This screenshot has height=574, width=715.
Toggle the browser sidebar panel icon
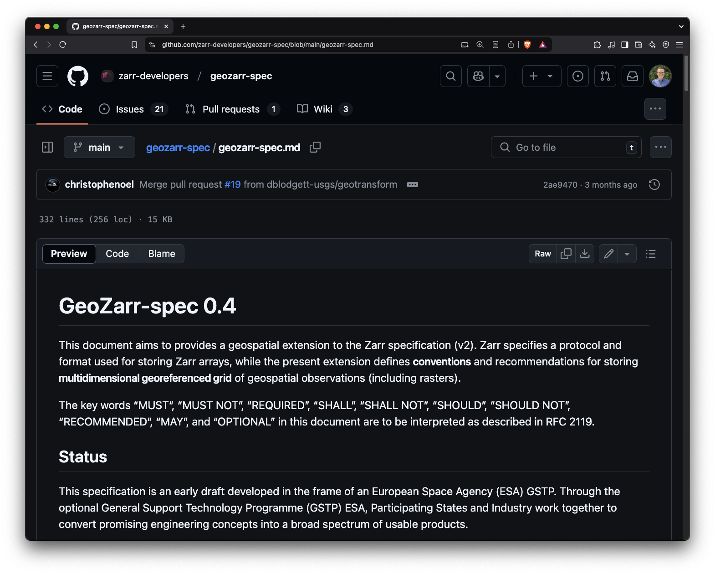pyautogui.click(x=625, y=45)
